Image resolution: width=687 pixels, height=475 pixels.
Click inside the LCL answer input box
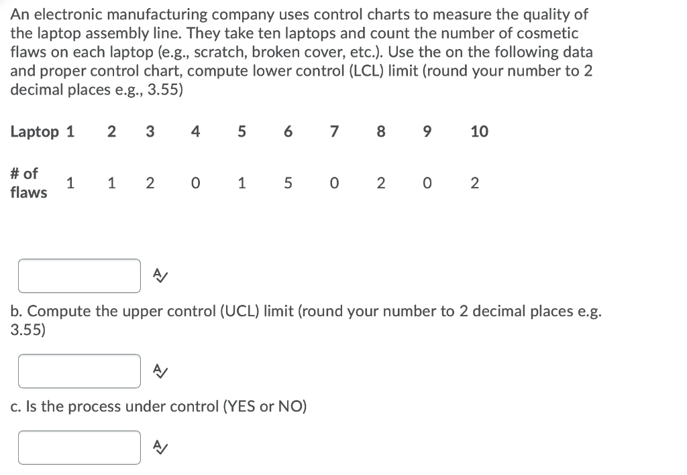click(78, 275)
